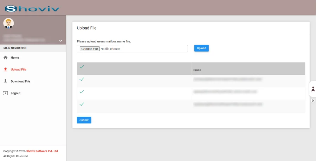
Task: Click the Logout door icon
Action: coord(6,93)
